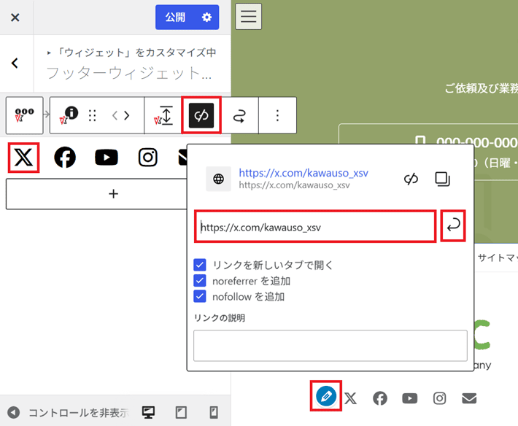Viewport: 518px width, 426px height.
Task: Open the blue x.com/kawauso_xsv link
Action: tap(304, 173)
